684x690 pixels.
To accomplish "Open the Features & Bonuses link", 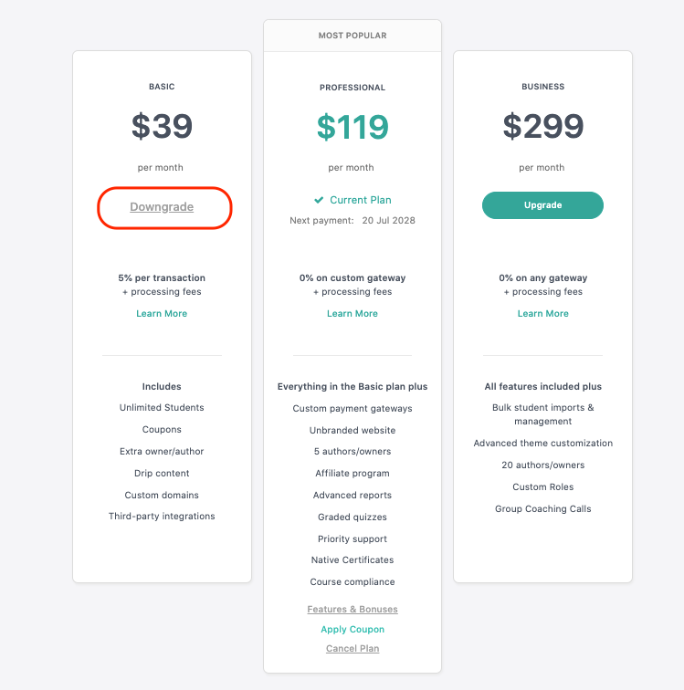I will pos(353,609).
